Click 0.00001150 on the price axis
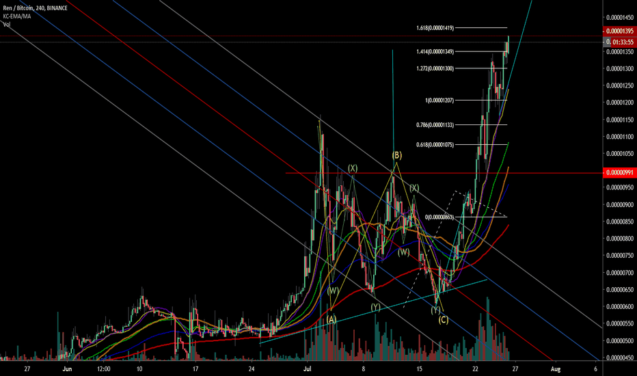The image size is (637, 376). click(619, 120)
